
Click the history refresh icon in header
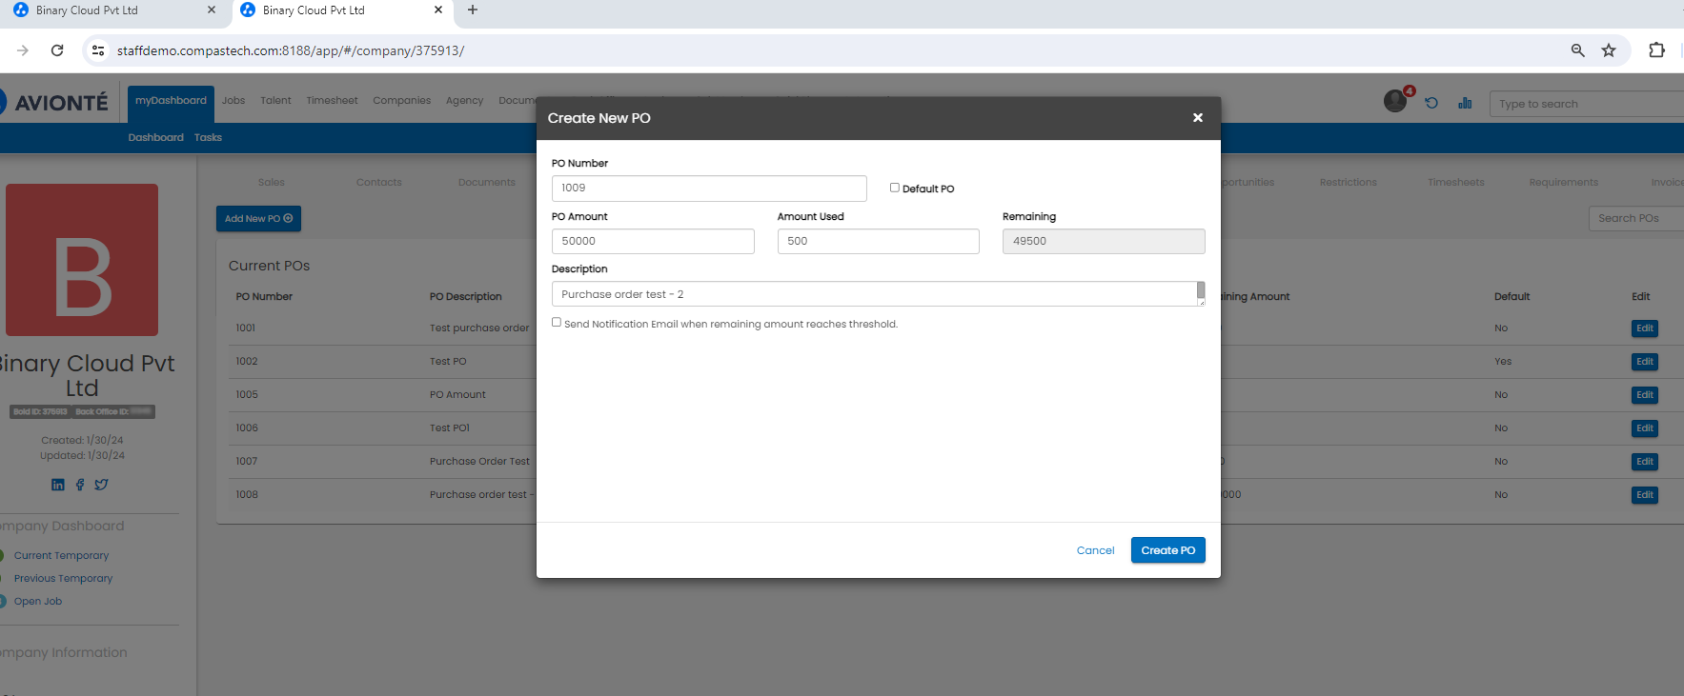tap(1431, 103)
